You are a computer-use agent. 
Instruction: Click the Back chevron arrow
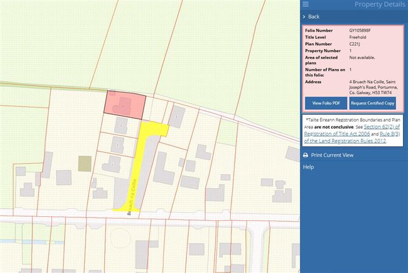pyautogui.click(x=304, y=16)
